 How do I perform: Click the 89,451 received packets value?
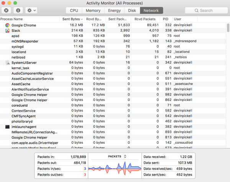(153, 25)
